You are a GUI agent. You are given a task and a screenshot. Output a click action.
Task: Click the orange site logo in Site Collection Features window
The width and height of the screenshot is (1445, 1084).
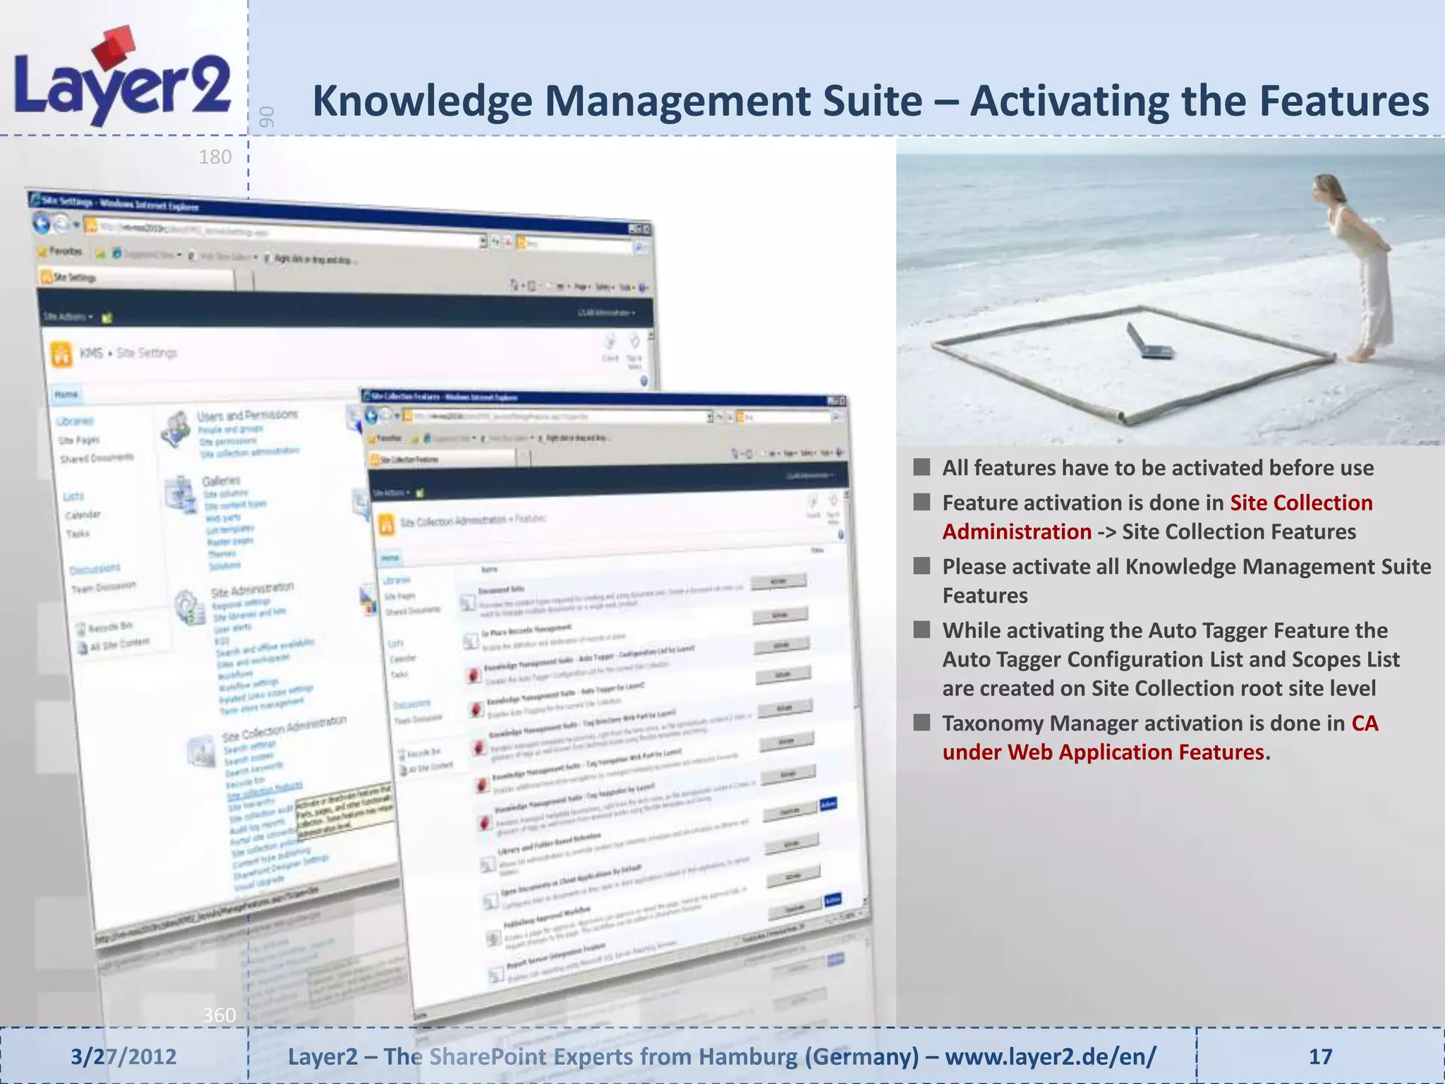pyautogui.click(x=386, y=526)
